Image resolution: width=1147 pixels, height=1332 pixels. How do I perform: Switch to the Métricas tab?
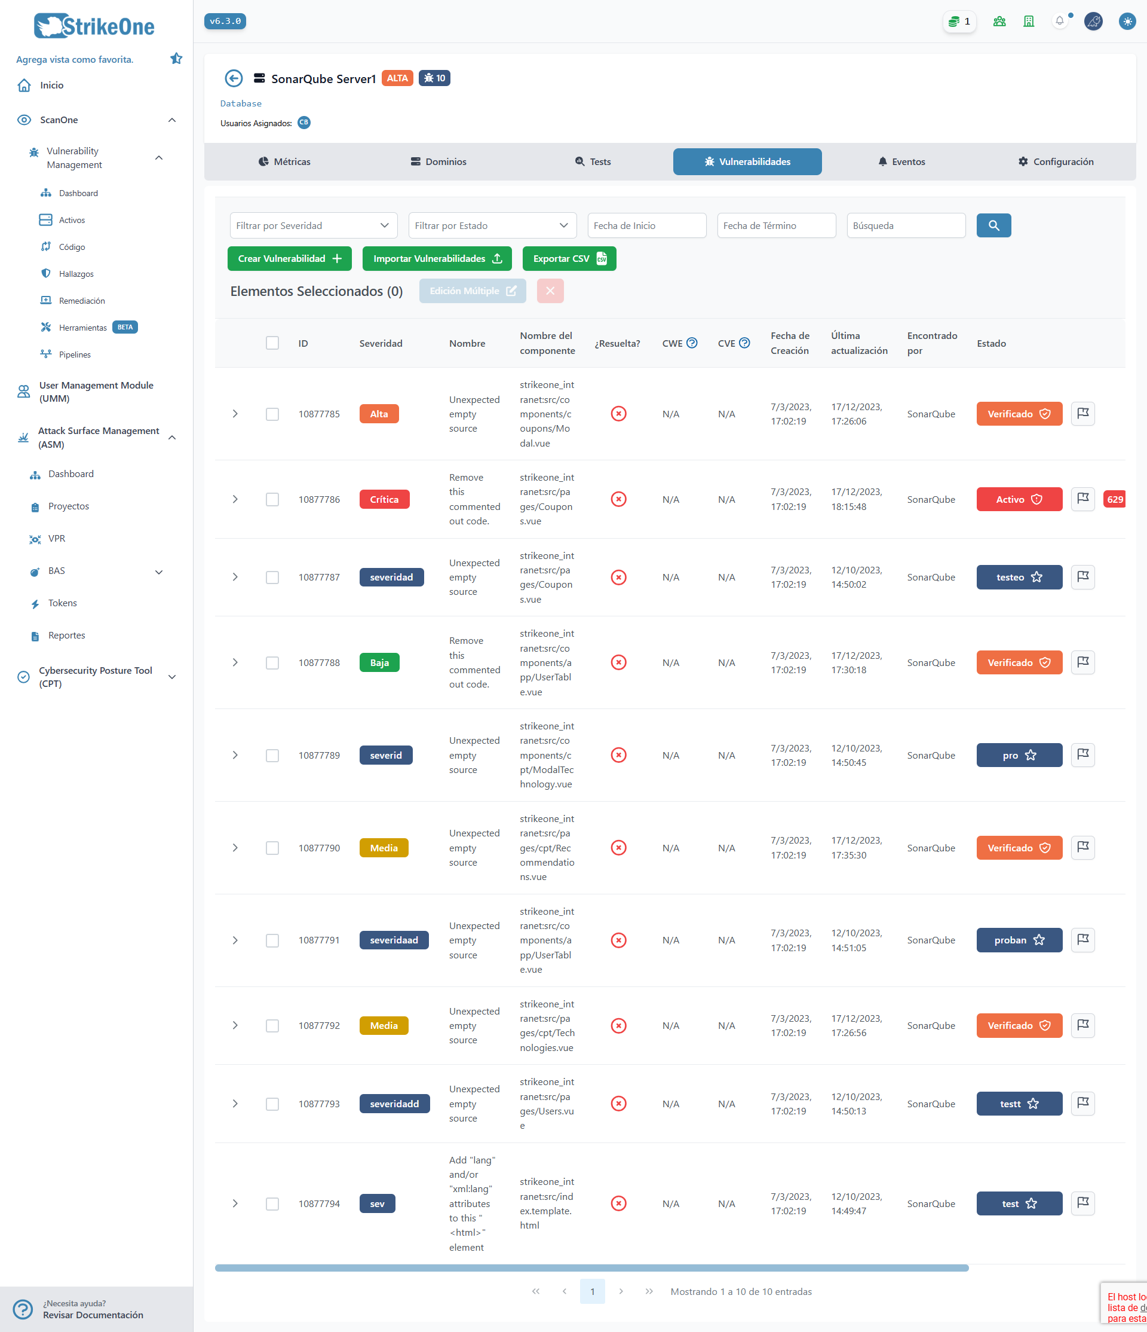(x=285, y=161)
